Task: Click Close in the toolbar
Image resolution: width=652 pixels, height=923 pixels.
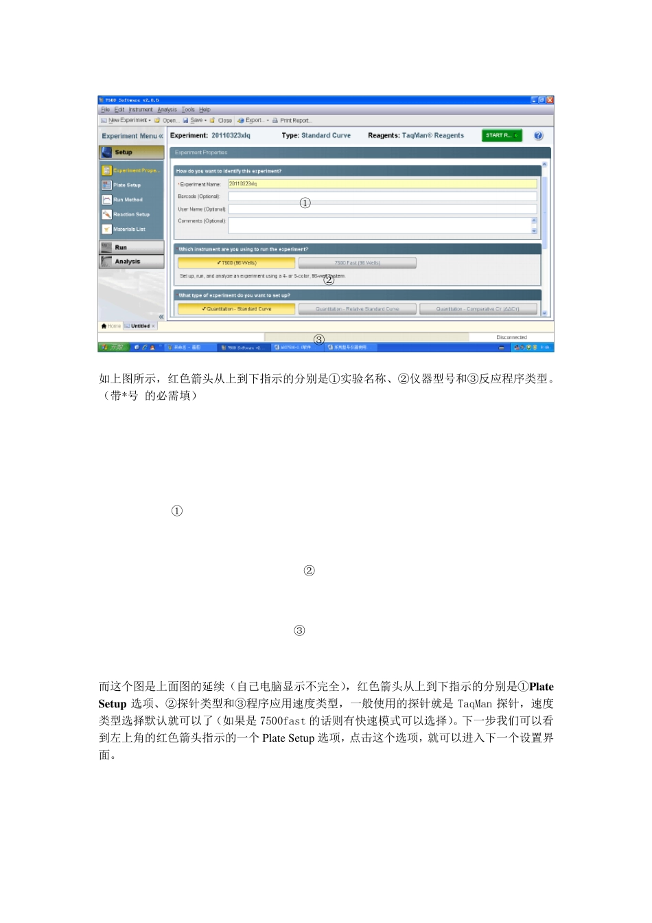Action: point(221,120)
